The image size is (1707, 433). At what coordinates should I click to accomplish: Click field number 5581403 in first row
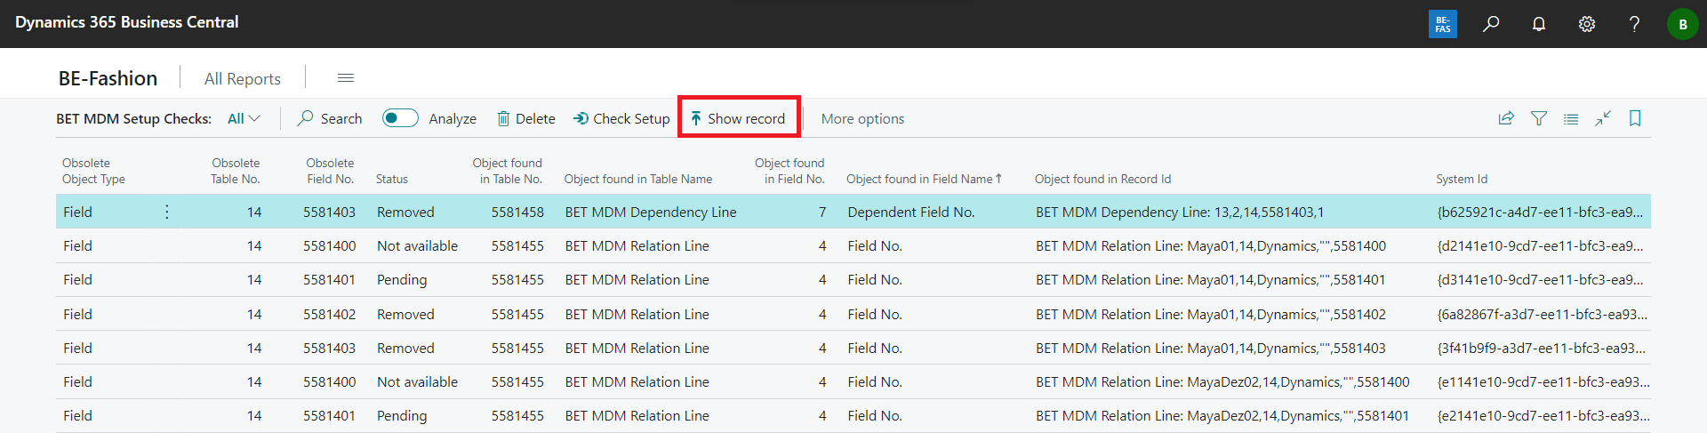(329, 212)
